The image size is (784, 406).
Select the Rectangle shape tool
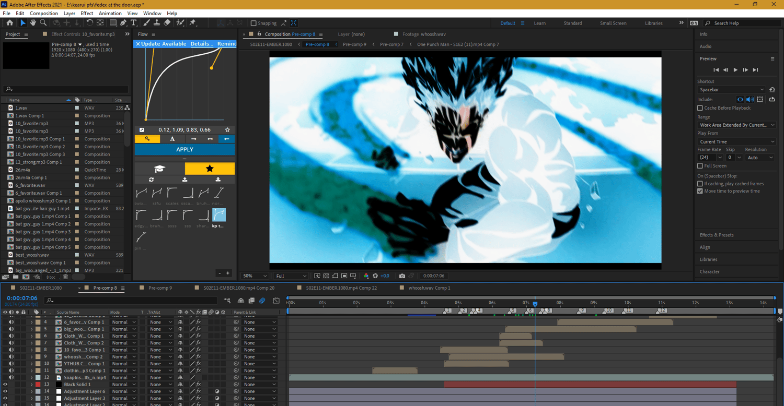[x=113, y=23]
